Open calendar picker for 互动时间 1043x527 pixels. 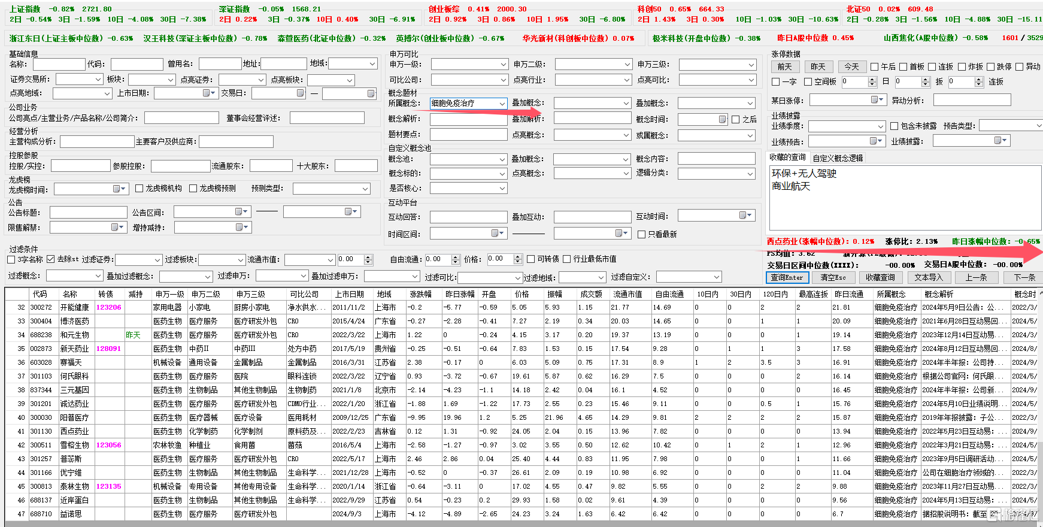tap(745, 215)
